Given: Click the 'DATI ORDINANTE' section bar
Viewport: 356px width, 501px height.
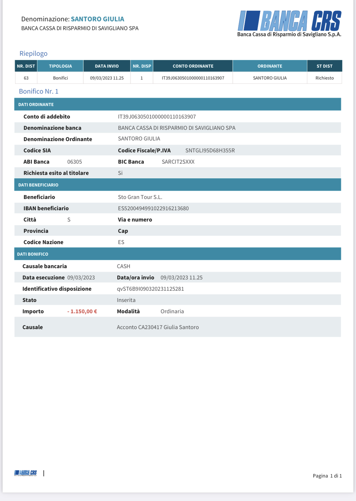Looking at the screenshot, I should [x=178, y=104].
